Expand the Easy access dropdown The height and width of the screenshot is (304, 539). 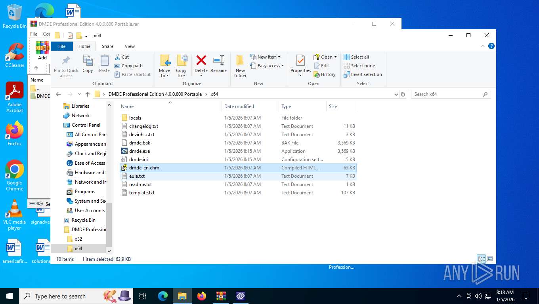click(x=268, y=66)
